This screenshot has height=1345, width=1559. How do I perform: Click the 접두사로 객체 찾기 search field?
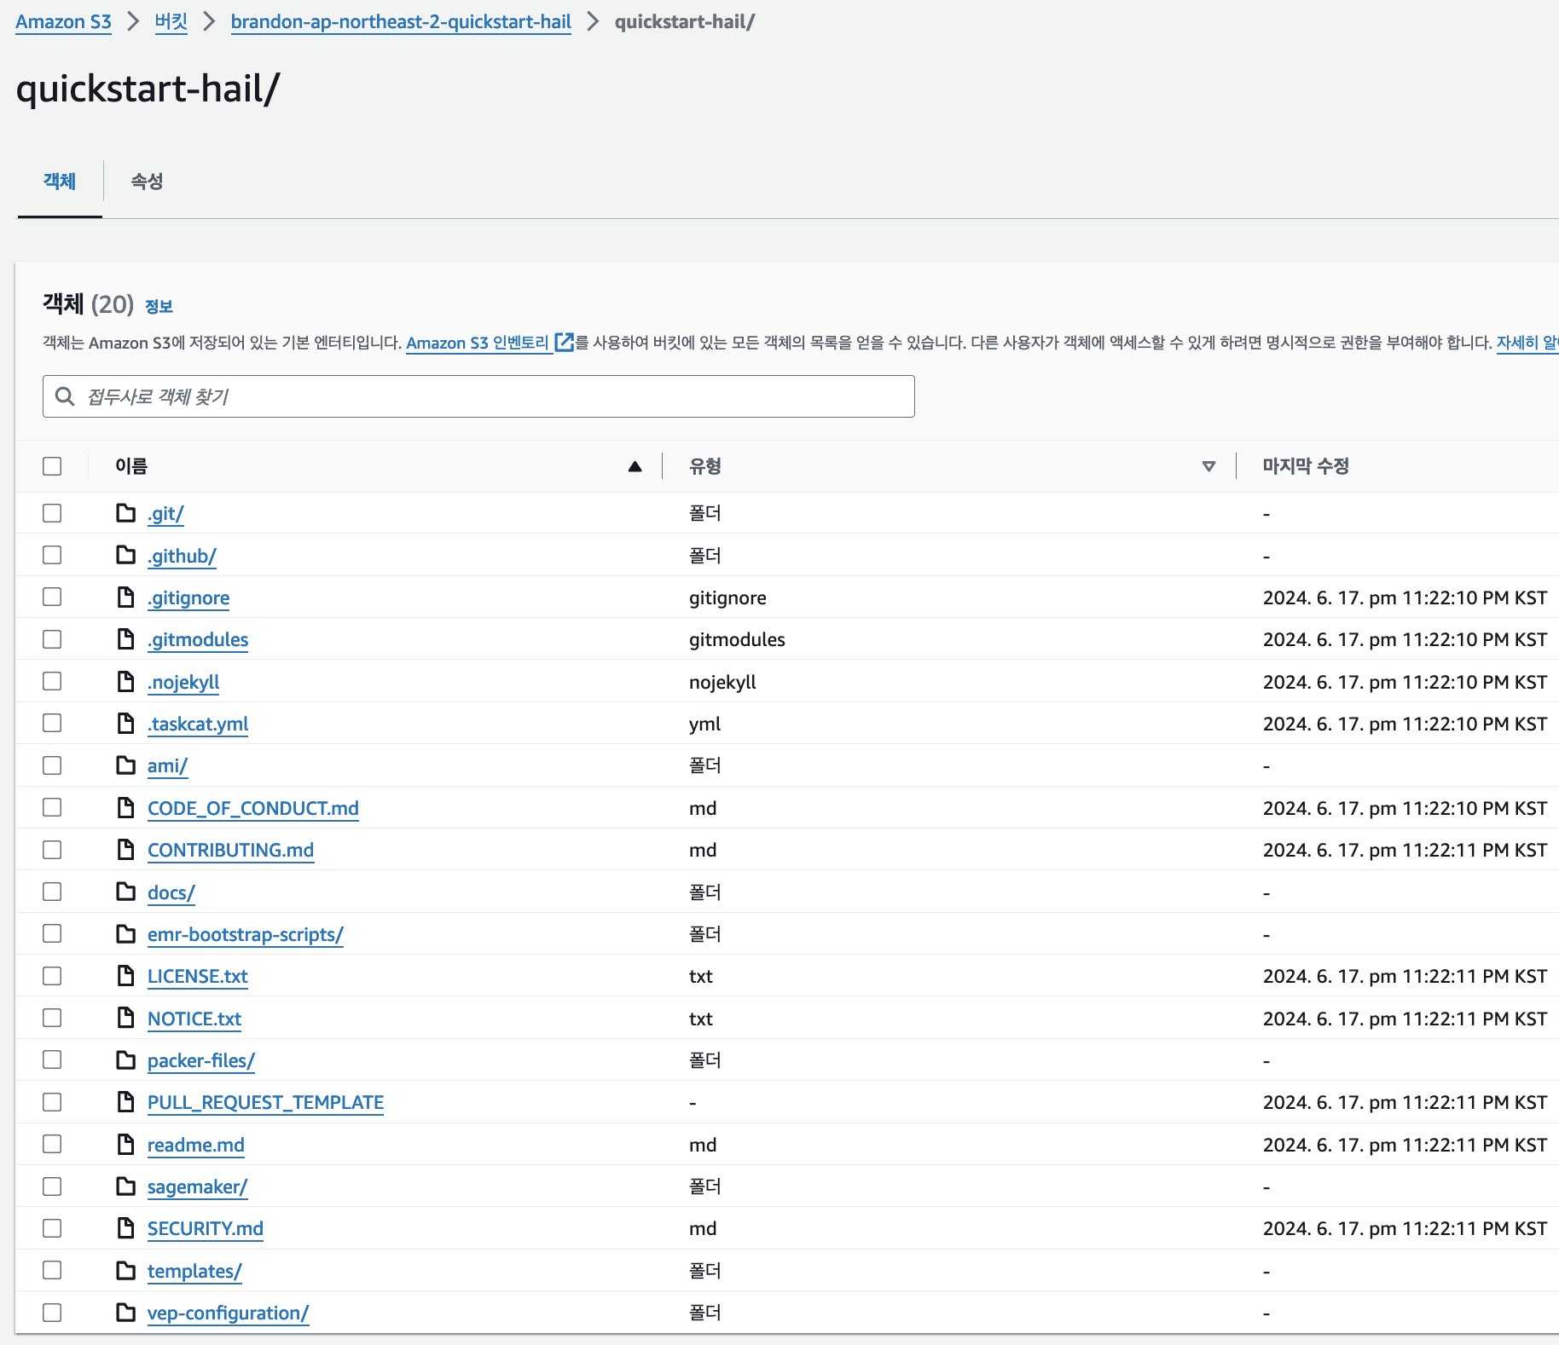[478, 396]
